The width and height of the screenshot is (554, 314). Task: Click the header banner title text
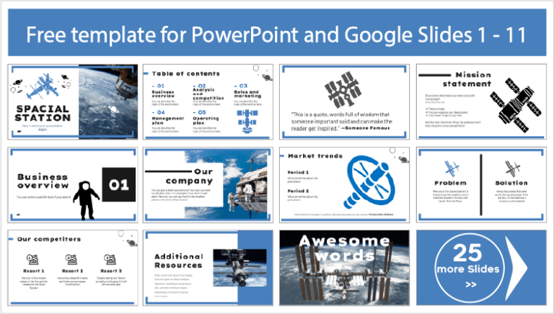click(276, 35)
